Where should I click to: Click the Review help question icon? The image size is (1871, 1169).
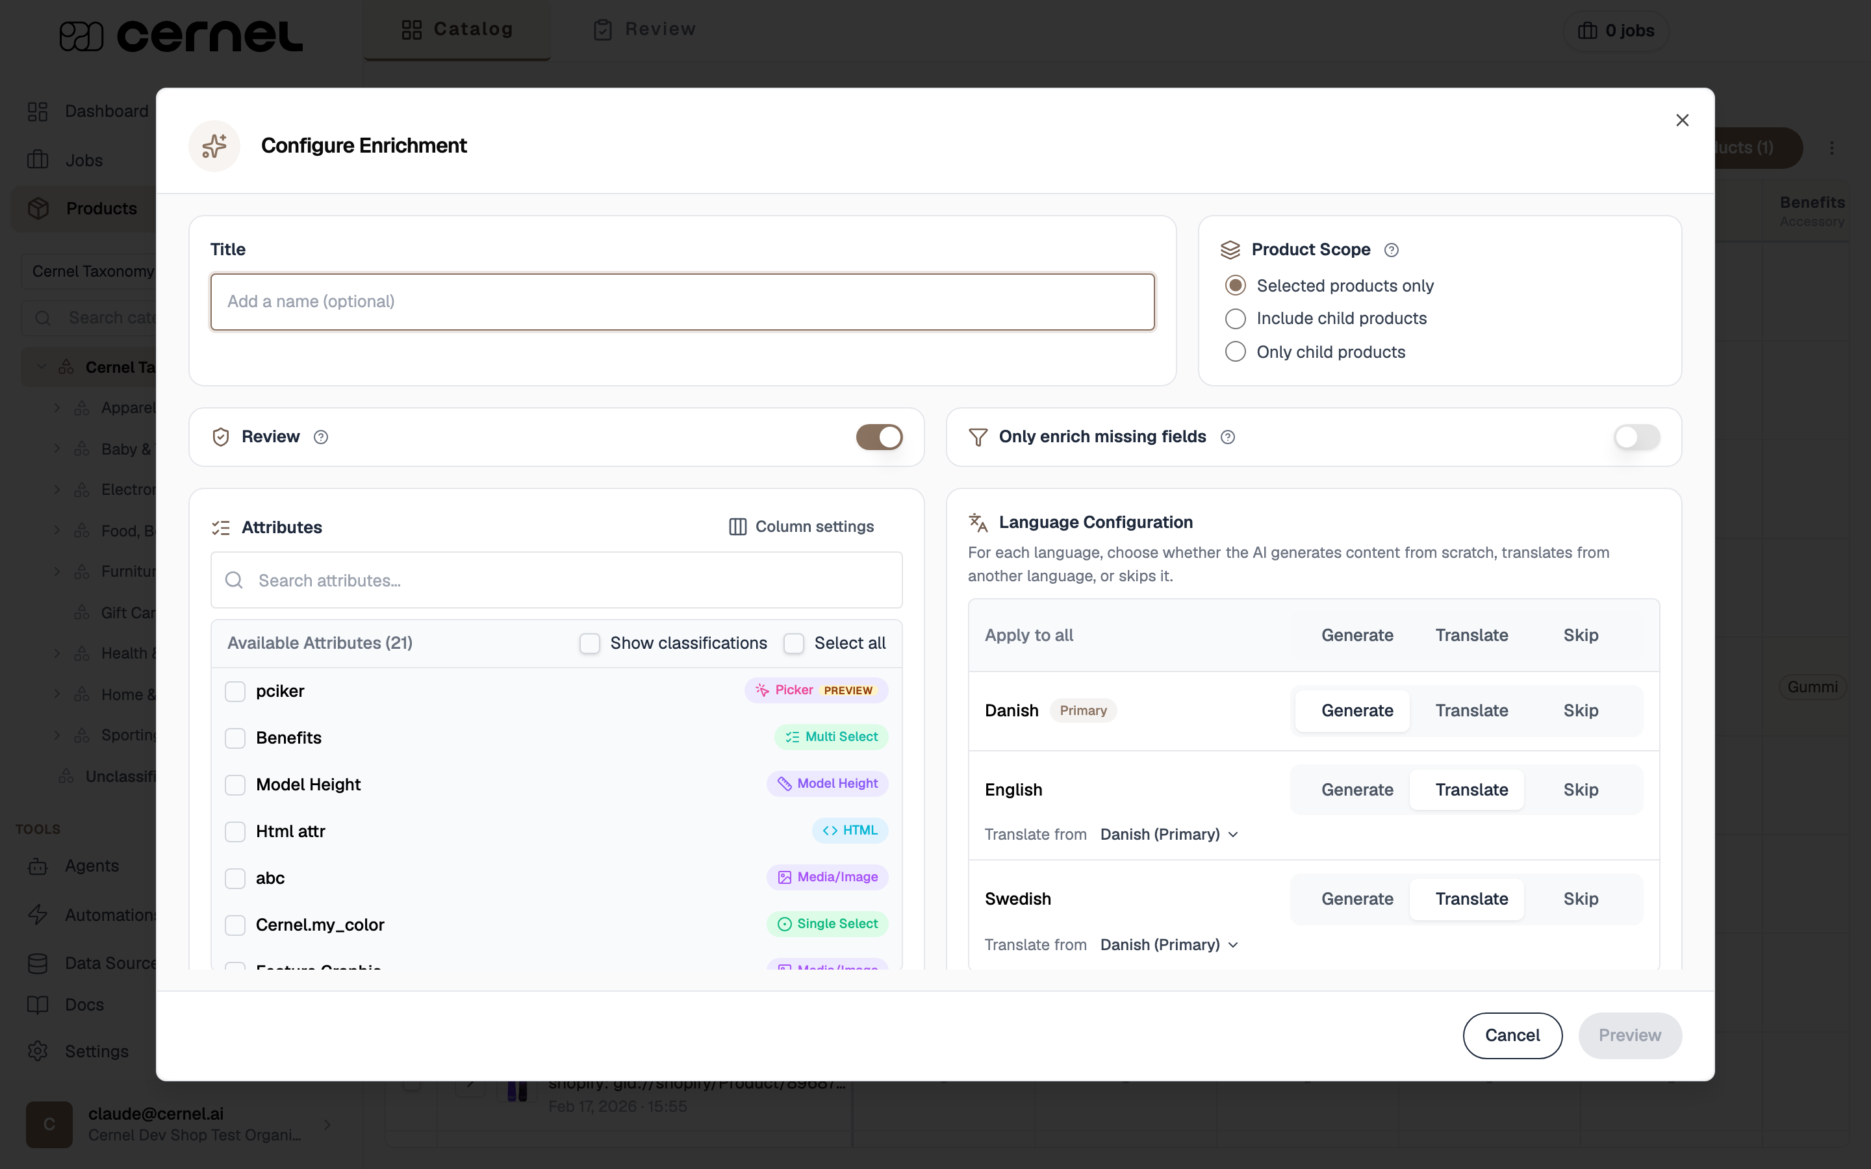click(x=321, y=438)
